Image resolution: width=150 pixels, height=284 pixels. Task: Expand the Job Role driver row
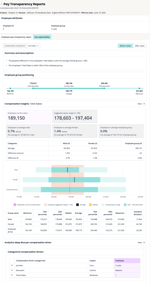tap(11, 265)
